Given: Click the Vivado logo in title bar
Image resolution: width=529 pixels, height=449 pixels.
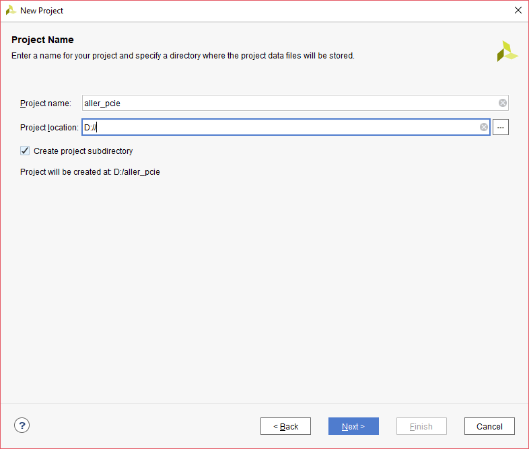Looking at the screenshot, I should [x=11, y=11].
